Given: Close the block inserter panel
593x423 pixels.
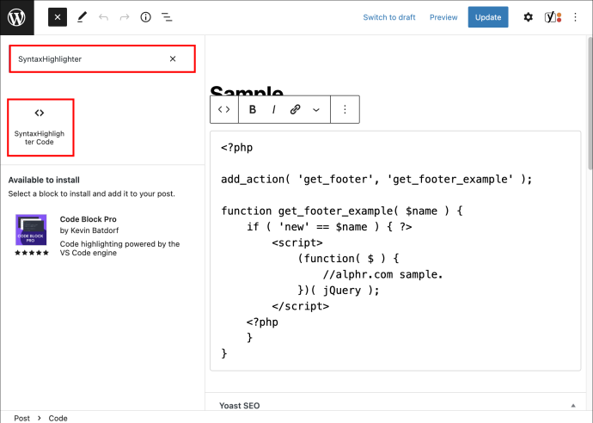Looking at the screenshot, I should click(x=58, y=17).
